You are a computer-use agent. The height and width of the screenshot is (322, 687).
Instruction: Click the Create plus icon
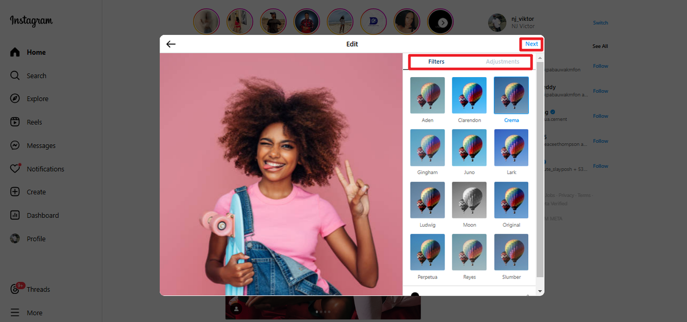pyautogui.click(x=15, y=192)
